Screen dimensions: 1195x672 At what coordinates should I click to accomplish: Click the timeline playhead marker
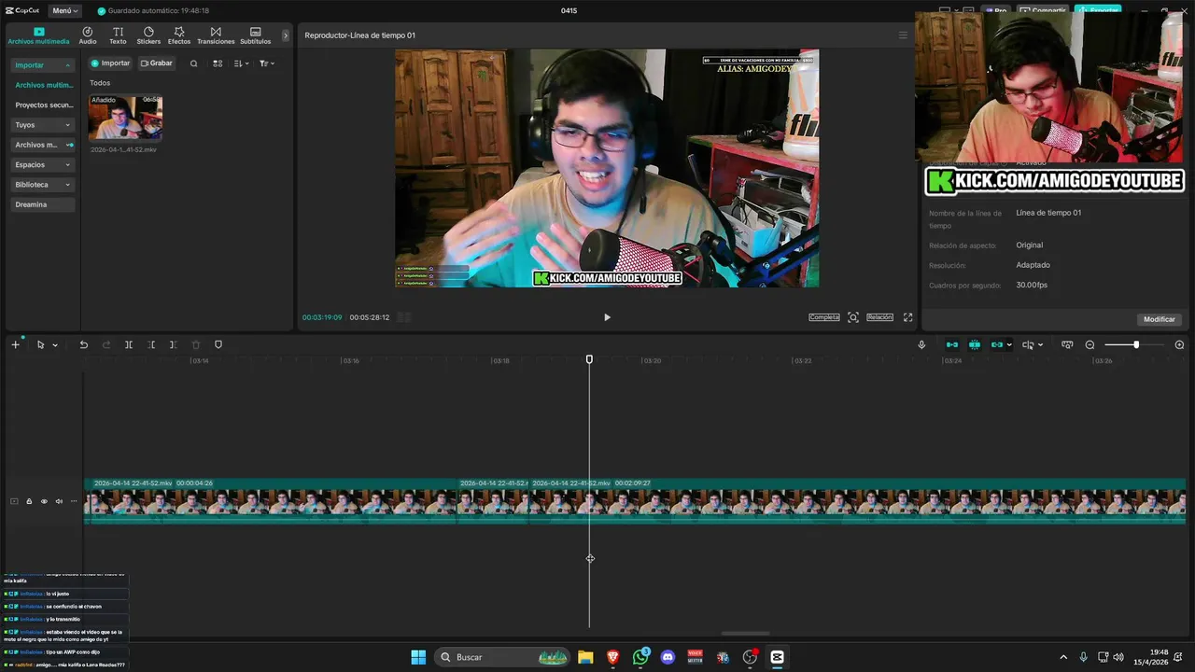pyautogui.click(x=589, y=359)
